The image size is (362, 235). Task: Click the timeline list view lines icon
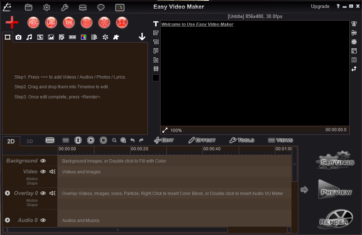click(50, 140)
